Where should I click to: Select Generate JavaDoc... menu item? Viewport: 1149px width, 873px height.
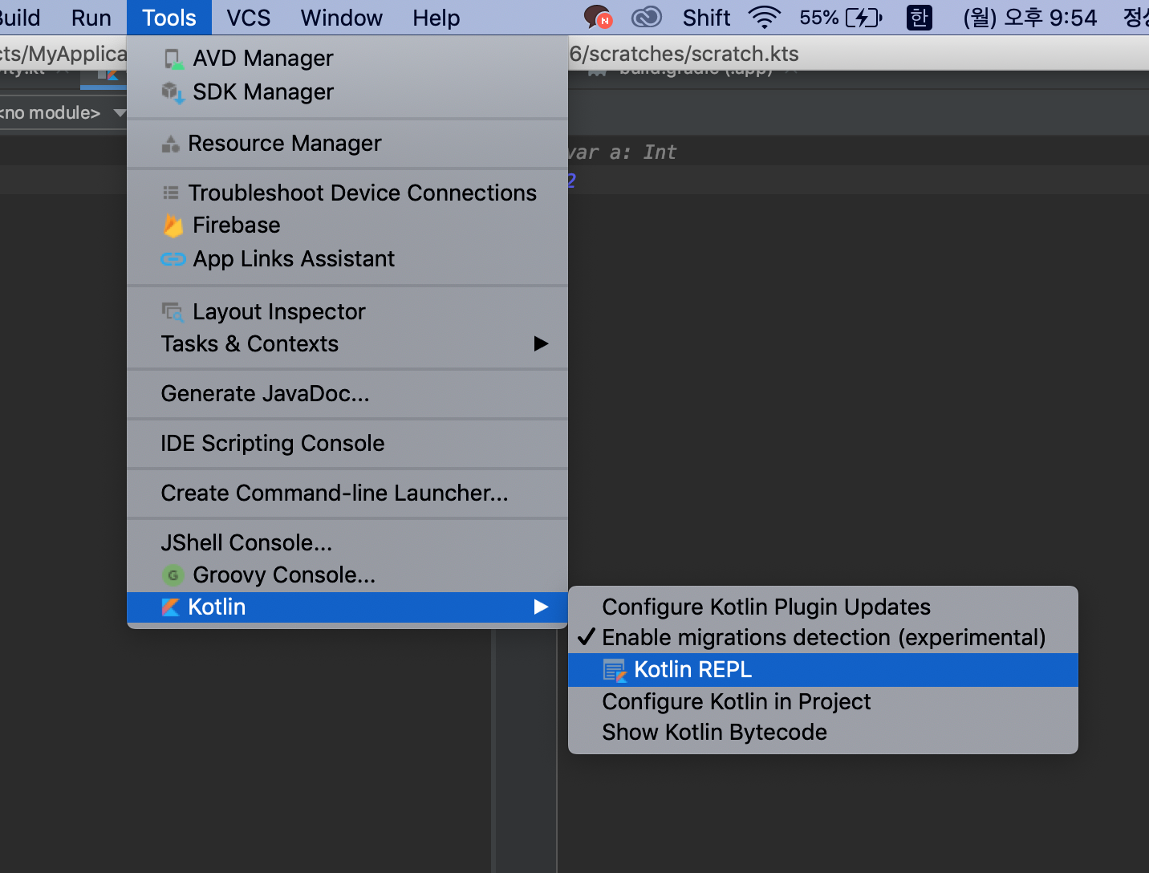click(x=347, y=394)
